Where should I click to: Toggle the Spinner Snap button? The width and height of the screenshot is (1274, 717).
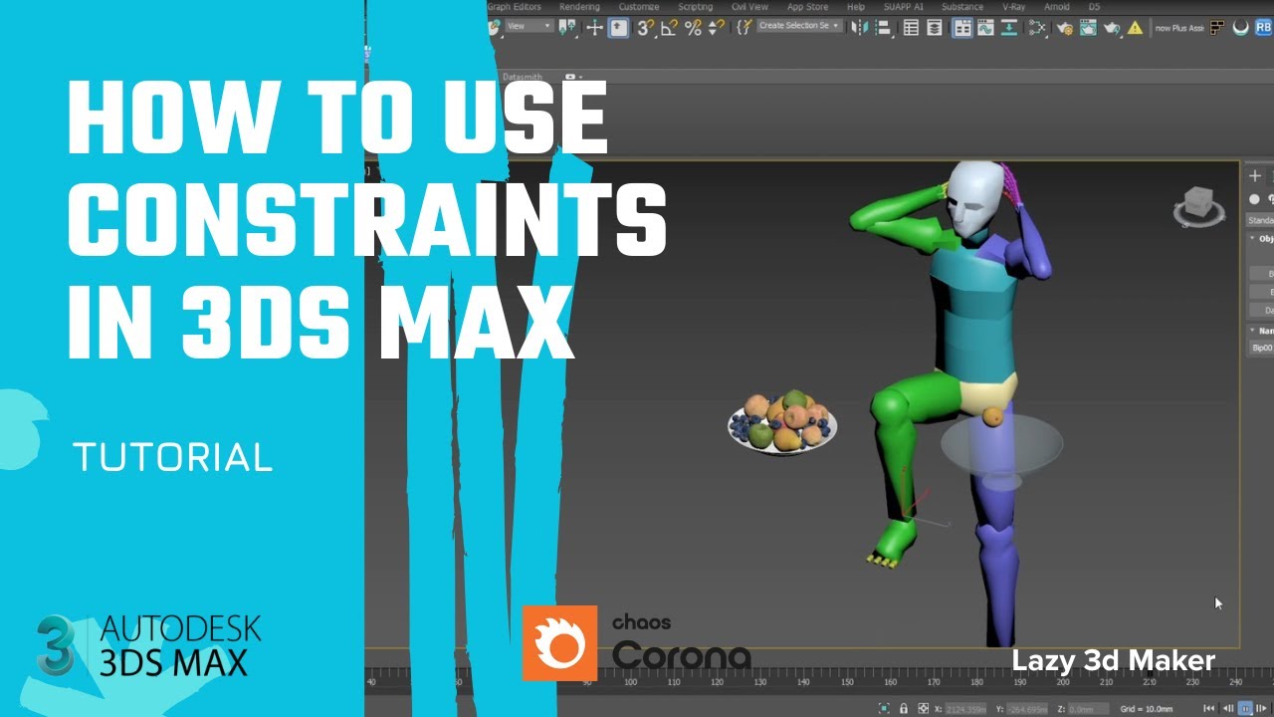pos(717,28)
